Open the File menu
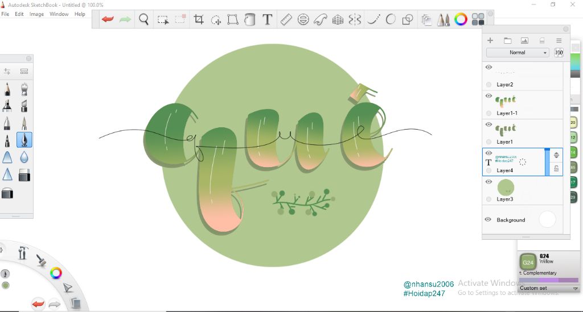583x312 pixels. pyautogui.click(x=5, y=14)
